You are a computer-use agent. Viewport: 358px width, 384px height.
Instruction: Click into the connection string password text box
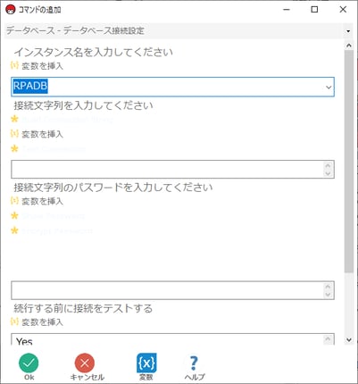[x=172, y=290]
